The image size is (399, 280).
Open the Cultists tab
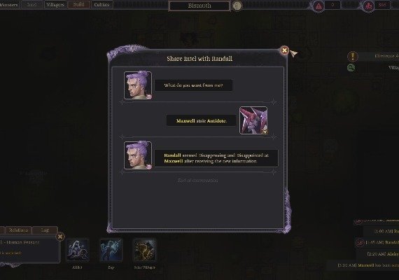pyautogui.click(x=101, y=5)
